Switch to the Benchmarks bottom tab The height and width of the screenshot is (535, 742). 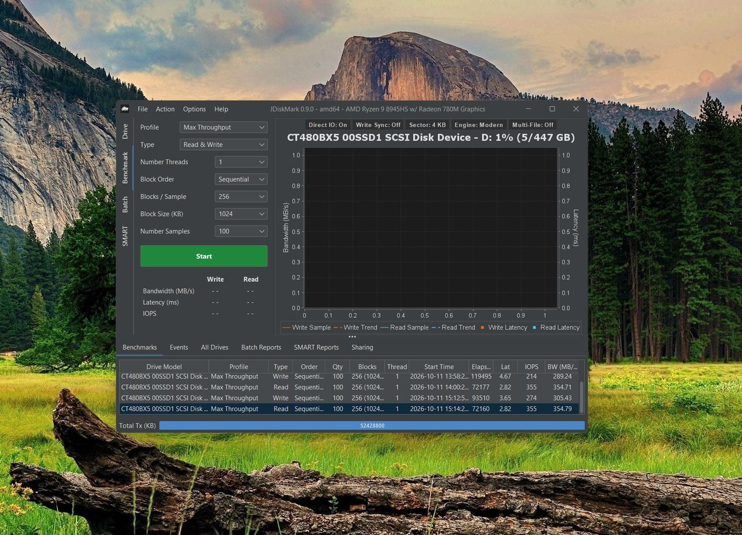click(x=140, y=347)
